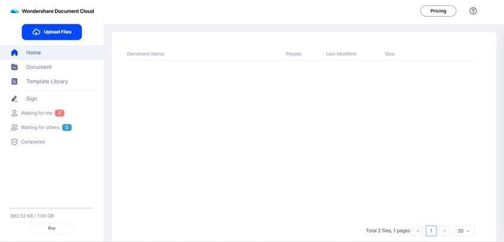Open the Waiting for me list
This screenshot has height=242, width=504.
(37, 113)
